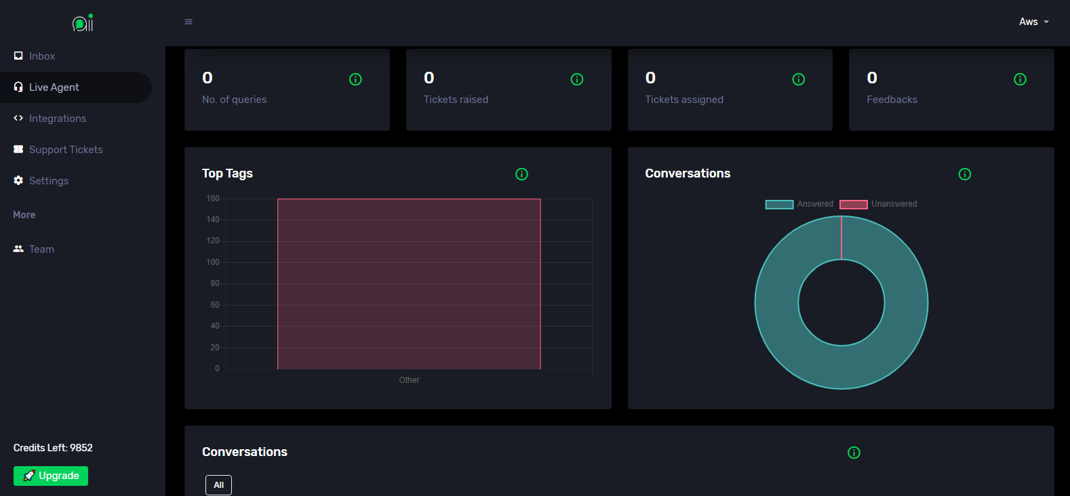Click the Settings gear icon
The image size is (1070, 496).
point(18,180)
